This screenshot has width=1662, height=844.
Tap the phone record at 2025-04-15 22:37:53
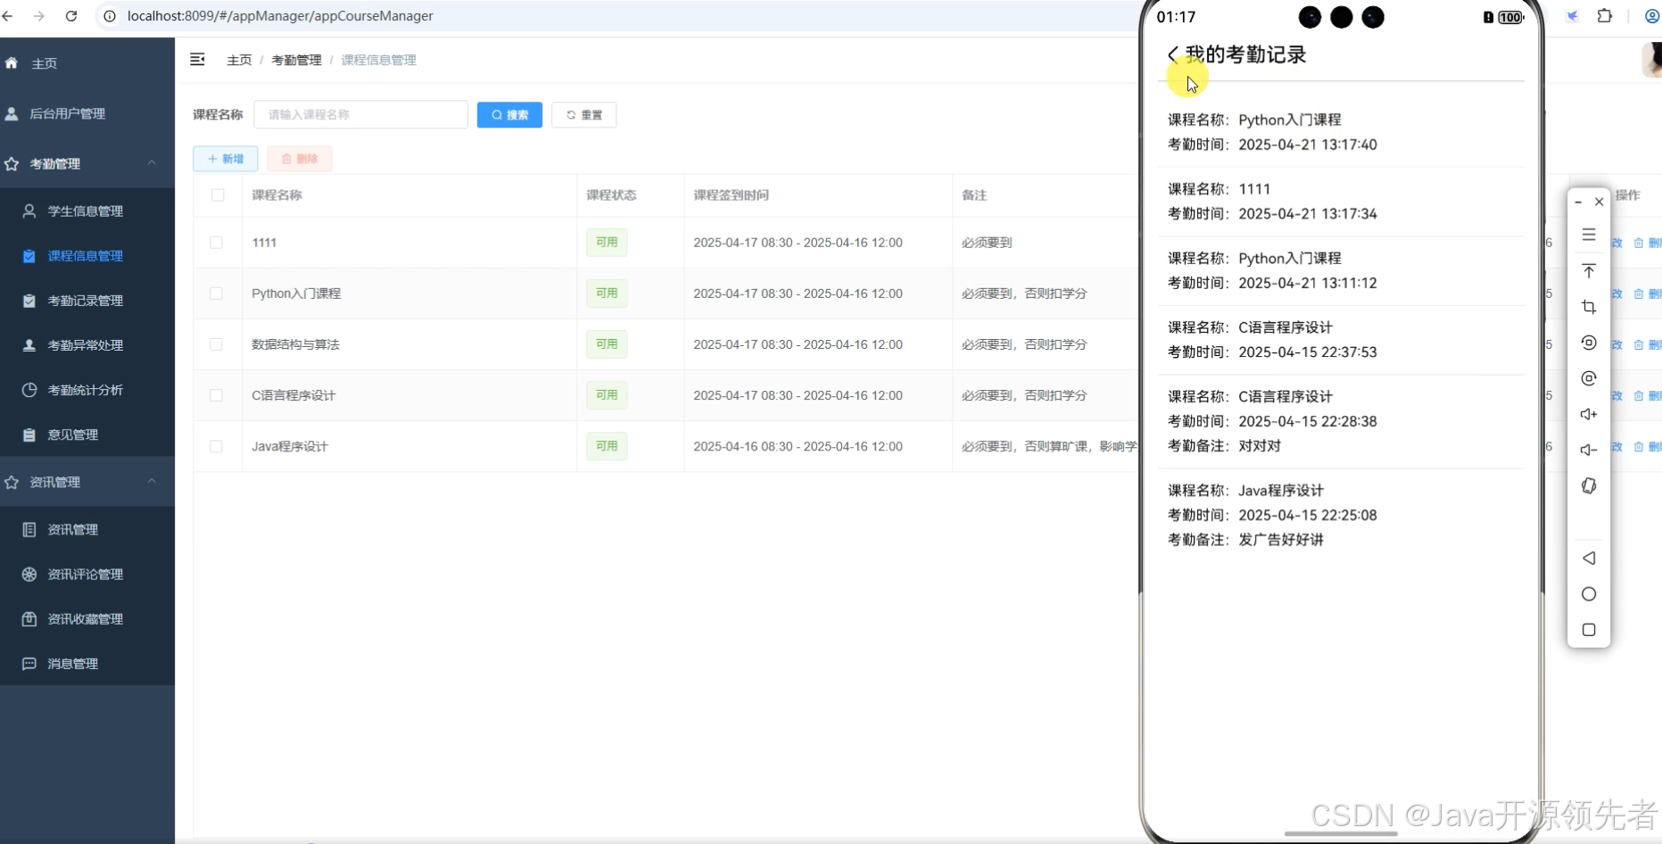click(x=1341, y=340)
